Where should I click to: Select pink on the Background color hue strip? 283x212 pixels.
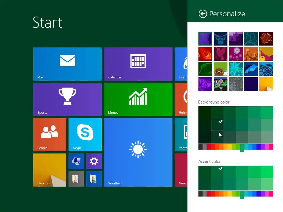(267, 147)
